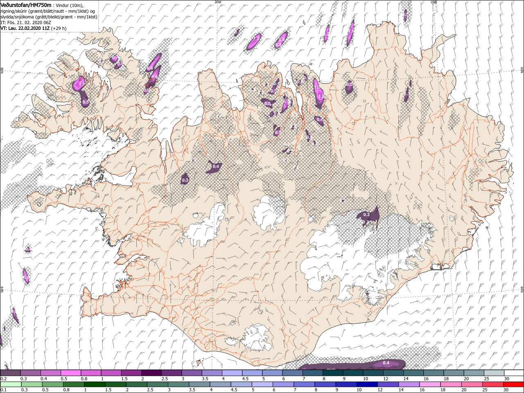Select the deep blue rain swatch between 10 and 12
This screenshot has height=393, width=524.
(366, 384)
